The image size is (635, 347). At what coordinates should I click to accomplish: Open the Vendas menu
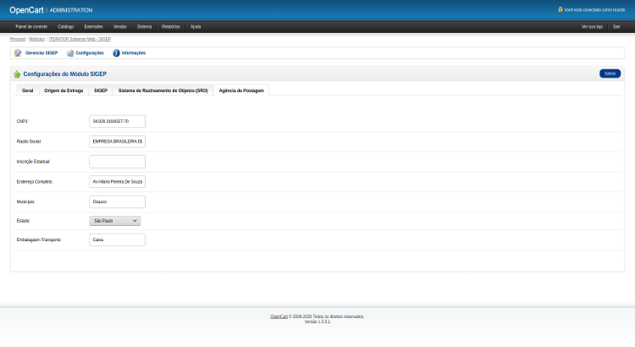pyautogui.click(x=120, y=27)
